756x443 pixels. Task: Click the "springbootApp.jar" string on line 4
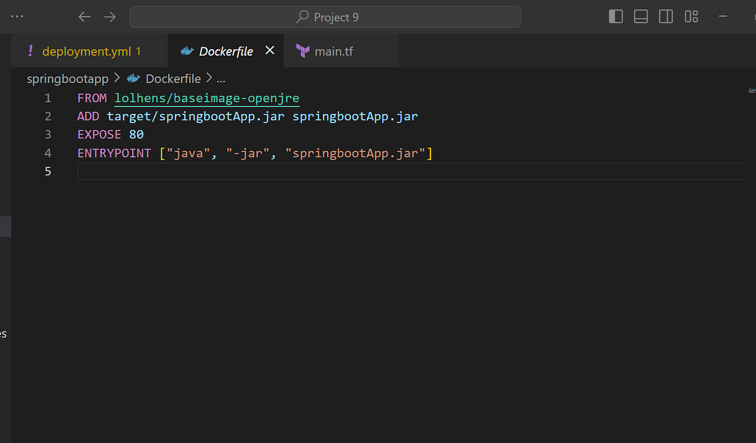(355, 153)
